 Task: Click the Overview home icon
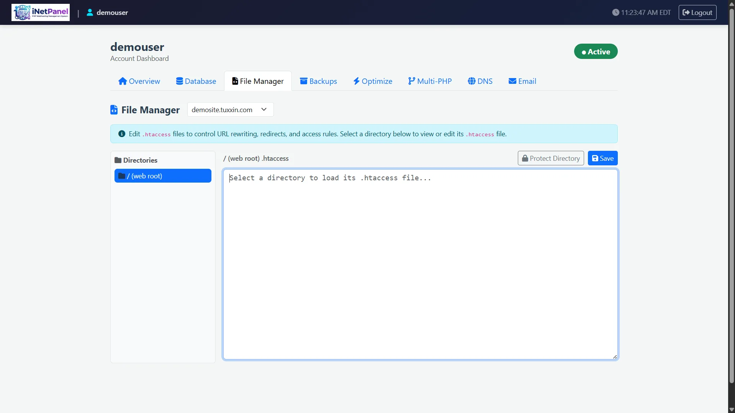122,81
